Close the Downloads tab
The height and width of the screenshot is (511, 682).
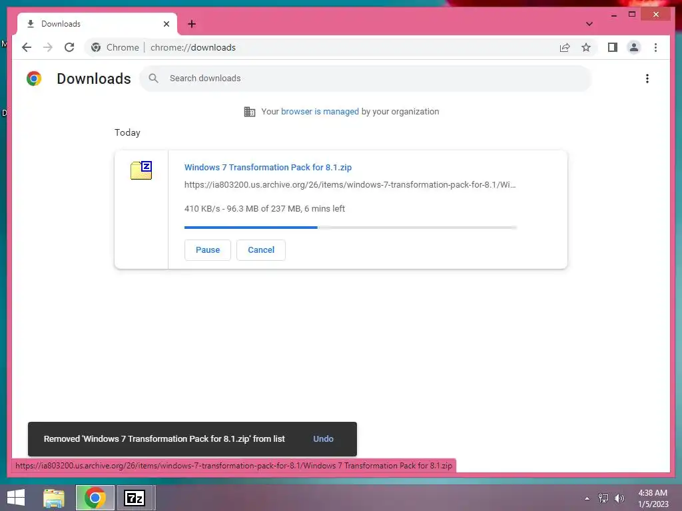click(x=166, y=24)
